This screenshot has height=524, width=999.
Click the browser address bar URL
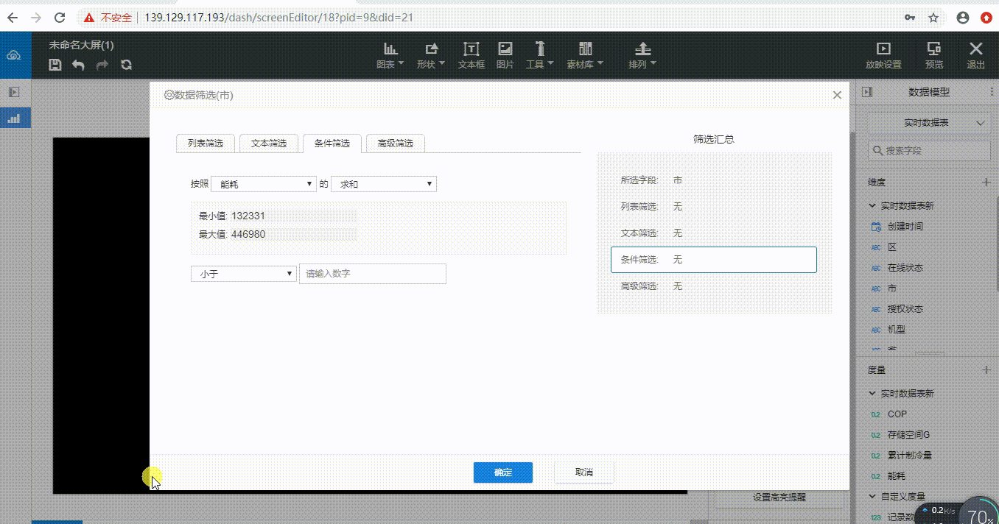(x=277, y=18)
